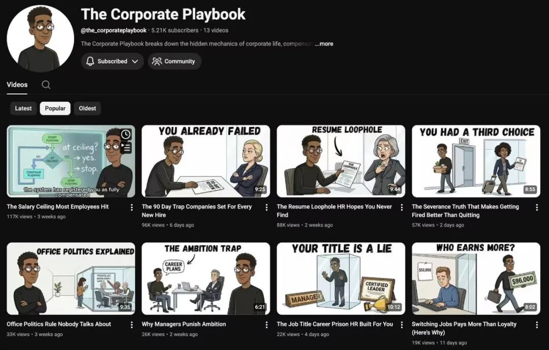Open the menu for The Resume Loophole video
549x350 pixels.
click(x=402, y=207)
